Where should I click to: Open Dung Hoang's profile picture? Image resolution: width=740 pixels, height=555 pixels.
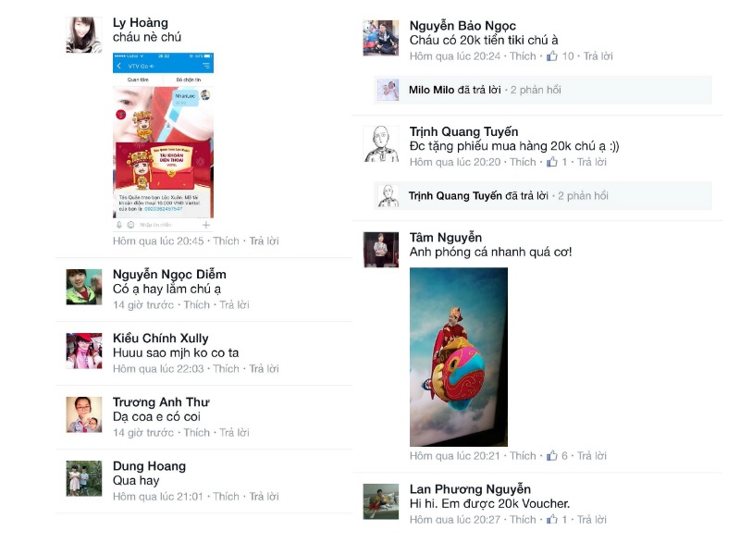pos(84,478)
